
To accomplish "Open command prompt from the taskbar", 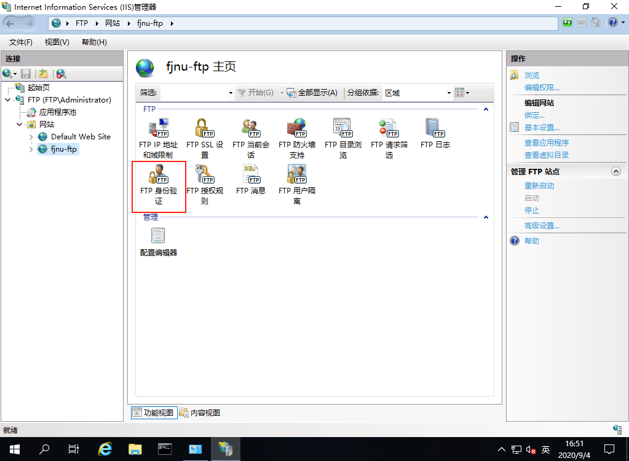I will (165, 449).
